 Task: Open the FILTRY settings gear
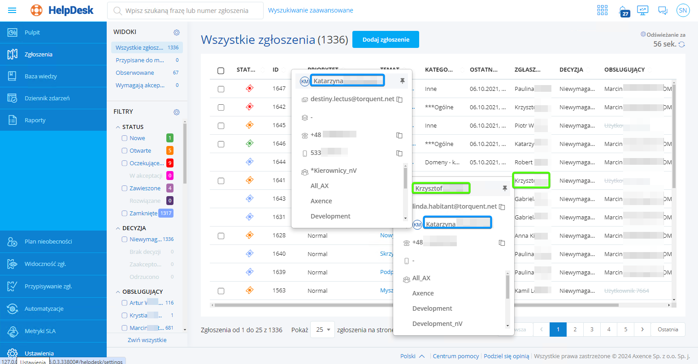tap(177, 112)
